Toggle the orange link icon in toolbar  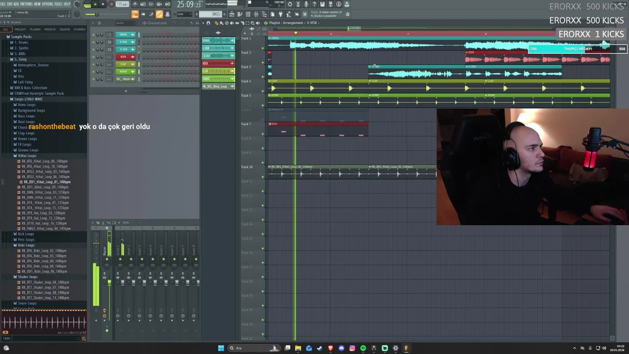[159, 14]
